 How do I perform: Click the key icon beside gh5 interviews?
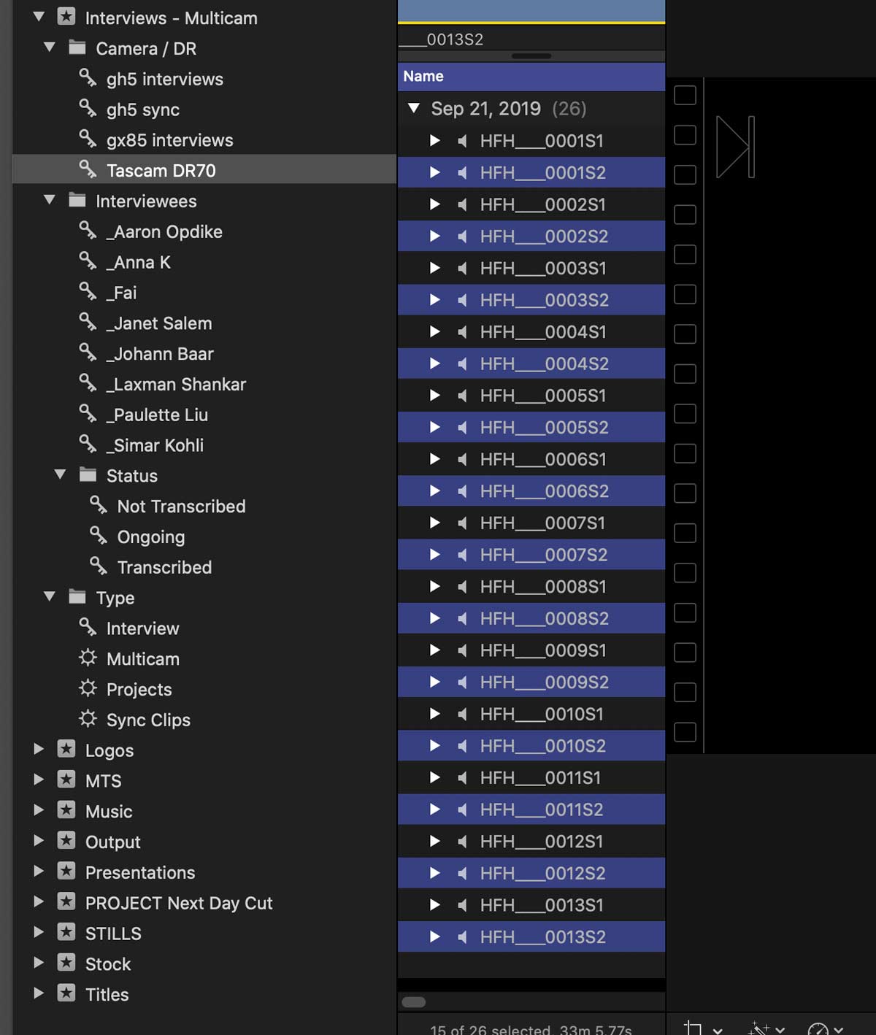click(88, 77)
